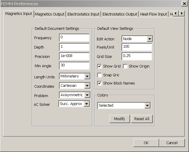Toggle the Show Grid checkbox
This screenshot has width=189, height=152.
coord(99,66)
